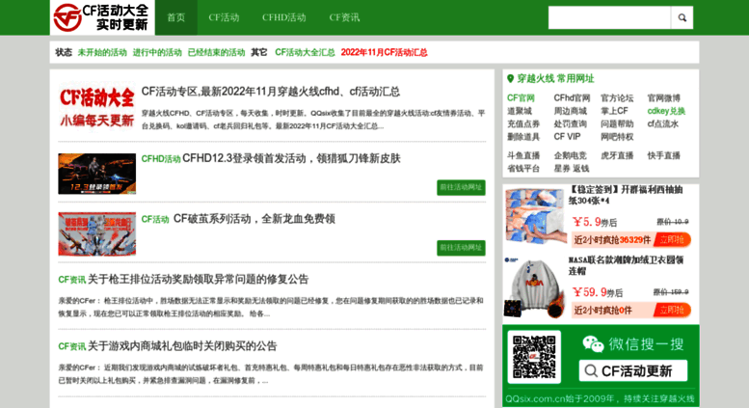Open the 处罚查询 link

(570, 123)
